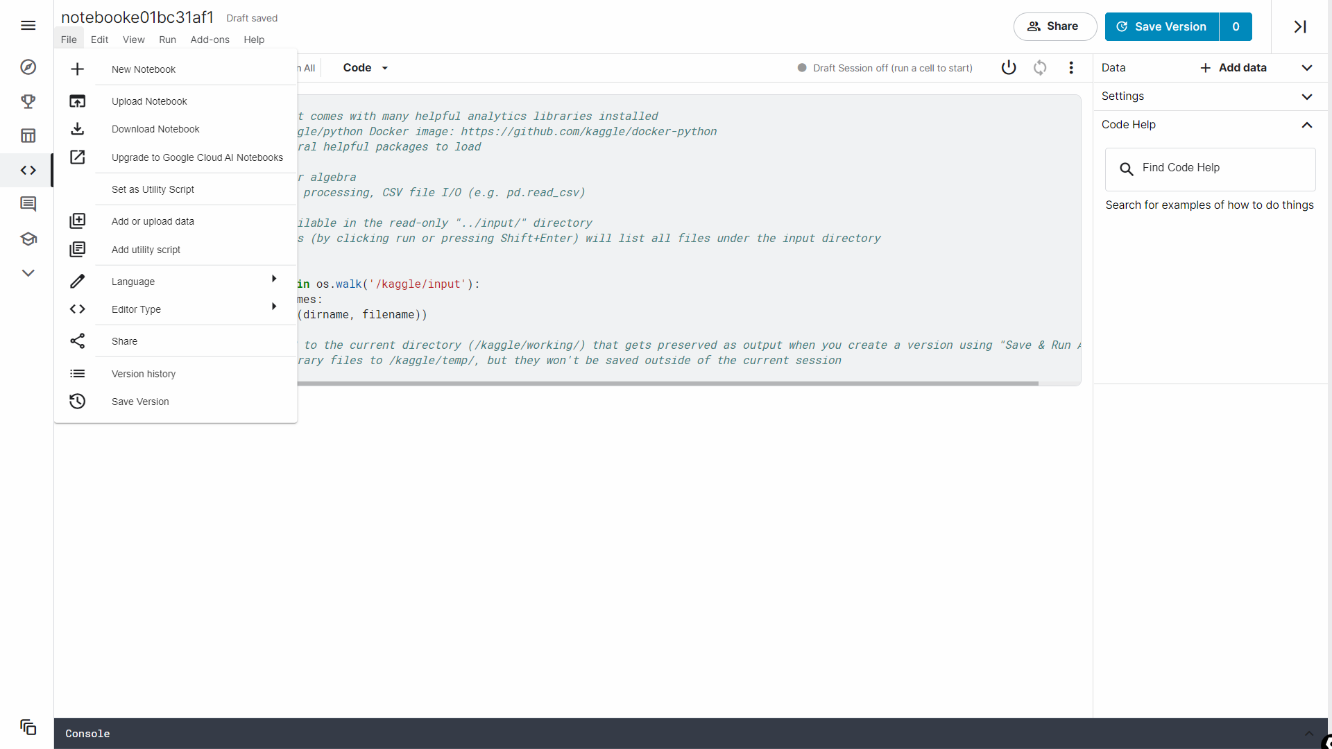The image size is (1332, 749).
Task: Click the Download Notebook arrow icon
Action: pyautogui.click(x=78, y=129)
